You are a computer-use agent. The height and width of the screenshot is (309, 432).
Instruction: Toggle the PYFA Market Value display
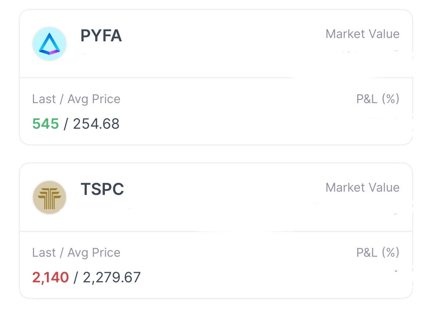pos(362,34)
